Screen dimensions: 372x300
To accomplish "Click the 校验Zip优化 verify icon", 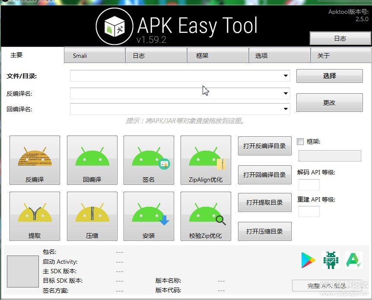I will tap(206, 216).
